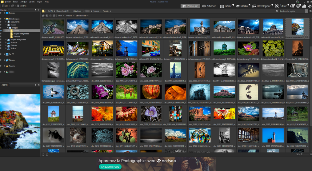The width and height of the screenshot is (312, 171).
Task: Select the mallard duck photo thumbnail
Action: point(53,91)
